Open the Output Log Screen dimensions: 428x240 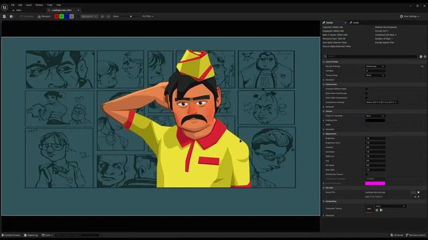pyautogui.click(x=31, y=235)
